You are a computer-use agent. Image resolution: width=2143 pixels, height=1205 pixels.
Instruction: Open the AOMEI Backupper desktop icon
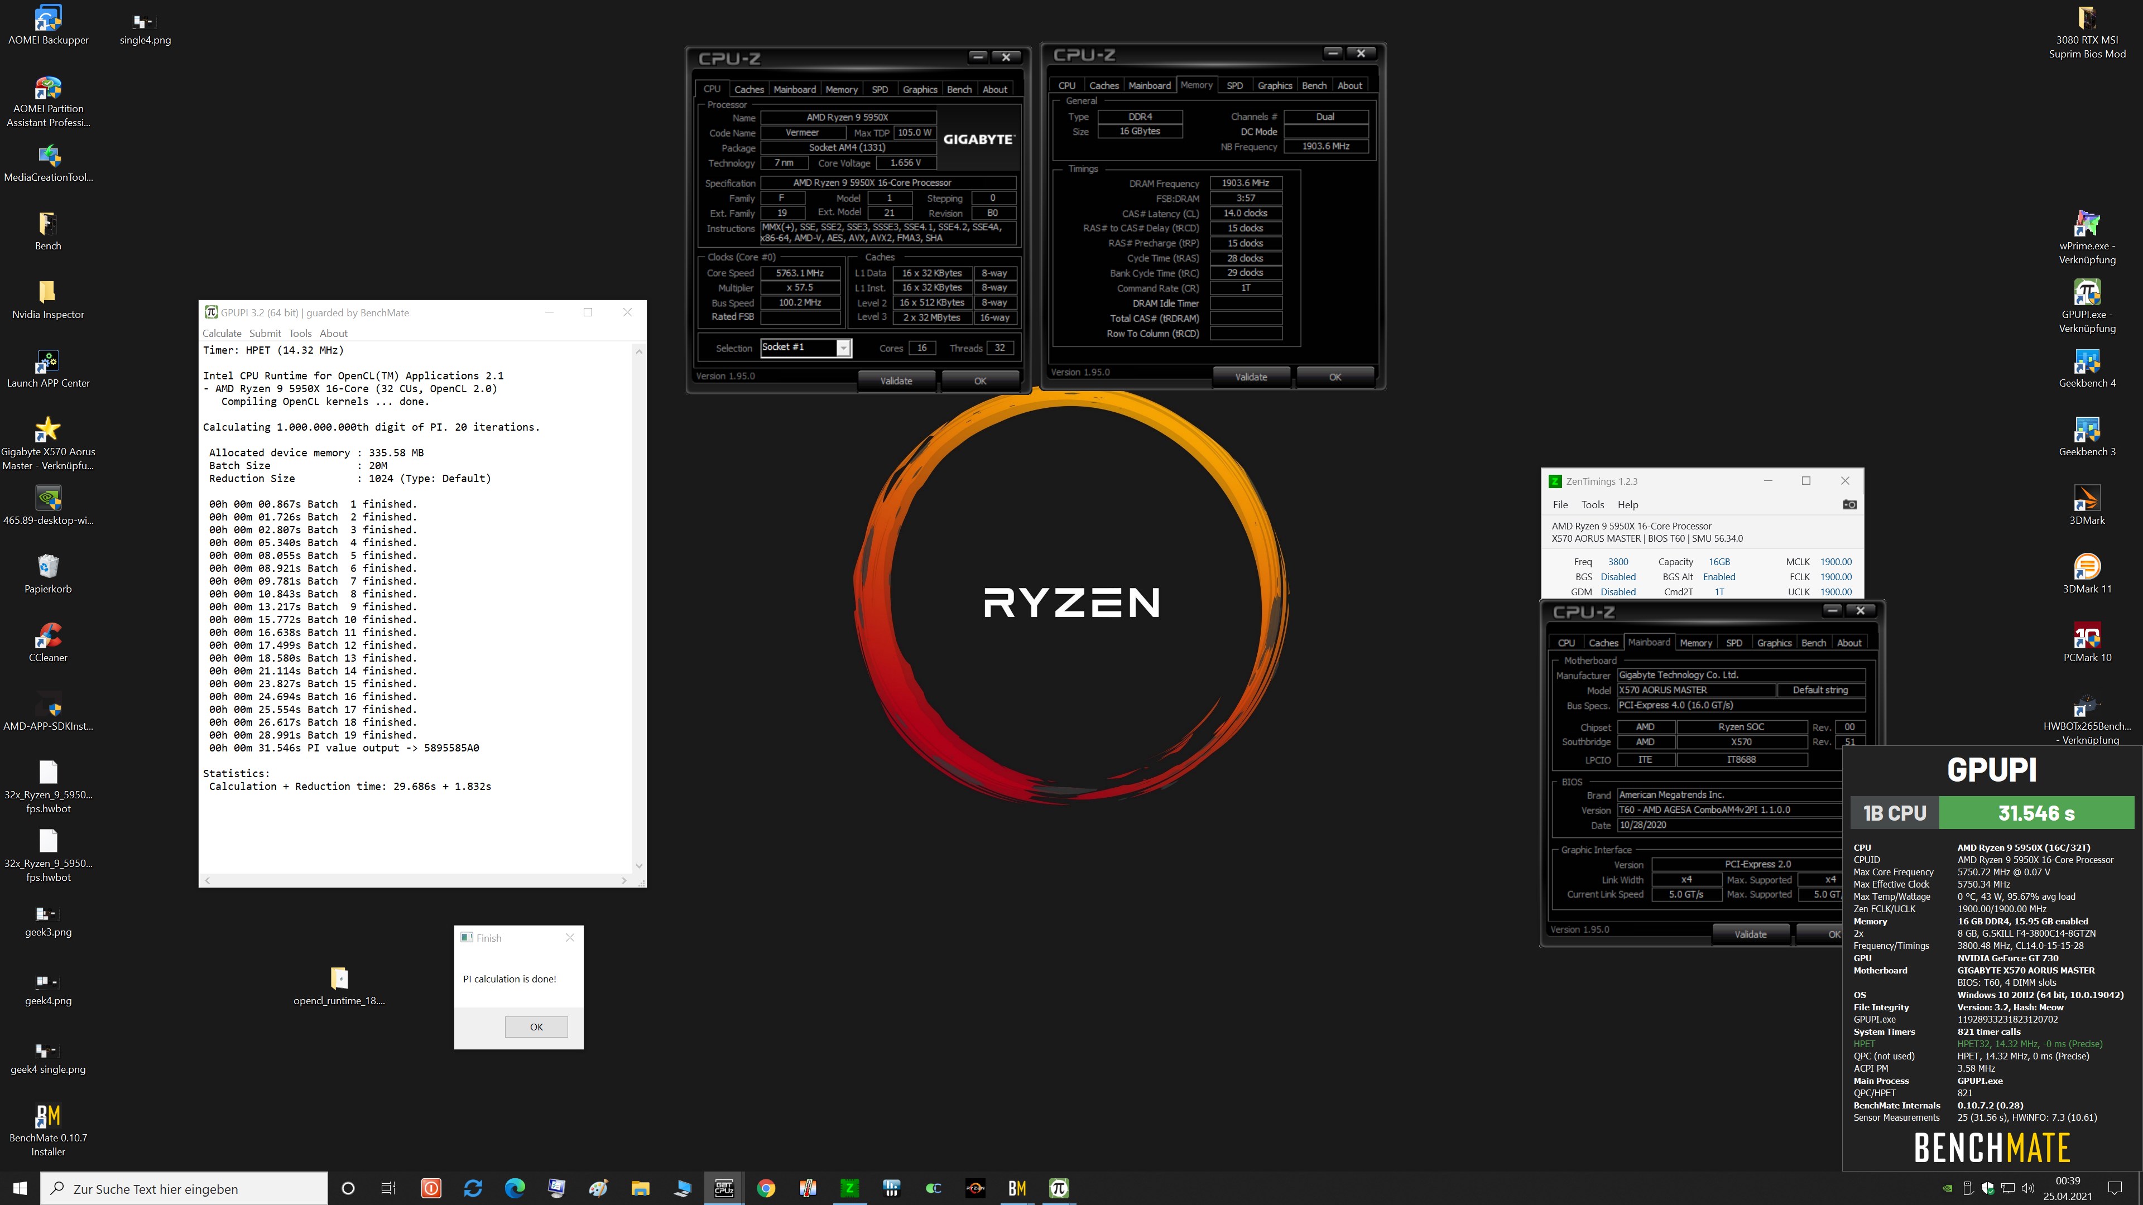pos(48,25)
